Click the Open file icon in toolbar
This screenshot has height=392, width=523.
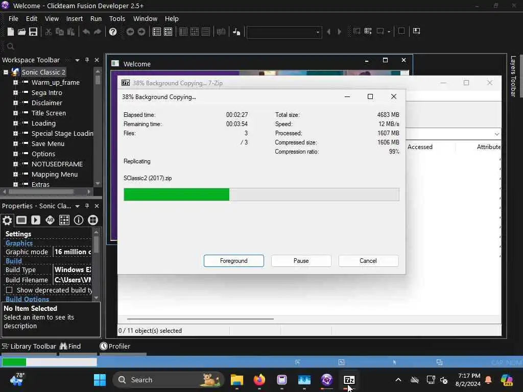tap(21, 32)
